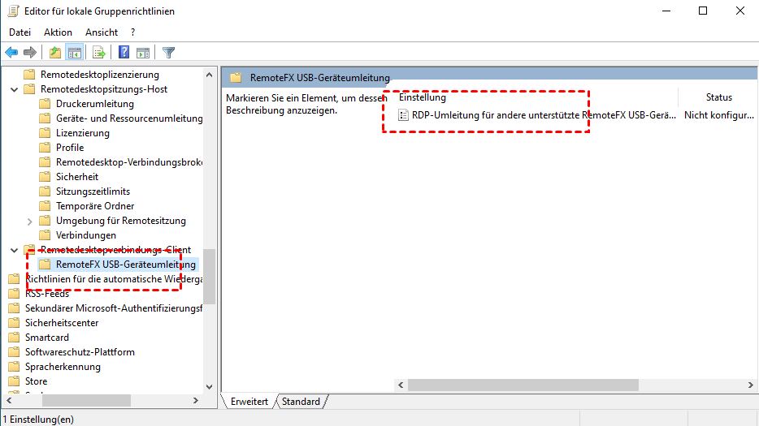759x426 pixels.
Task: Click the Smartcard folder icon
Action: (x=14, y=337)
